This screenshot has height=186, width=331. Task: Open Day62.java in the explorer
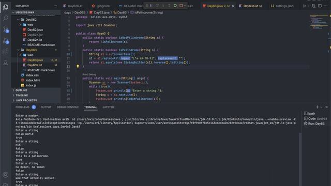pyautogui.click(x=36, y=30)
